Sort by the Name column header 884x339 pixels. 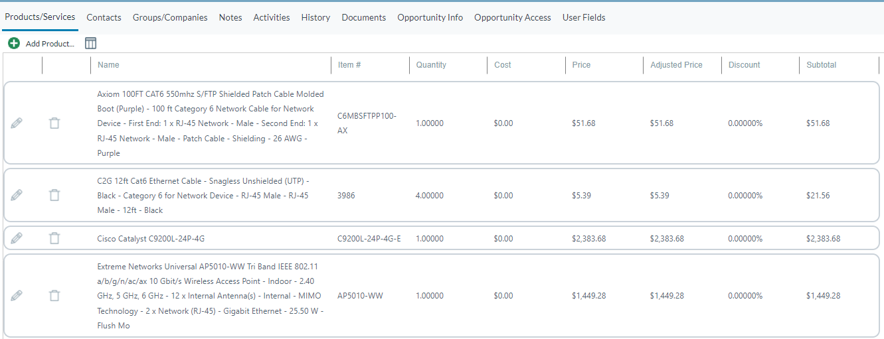pyautogui.click(x=108, y=65)
